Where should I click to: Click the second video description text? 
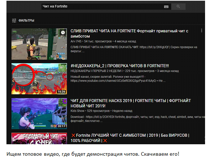click(x=118, y=79)
